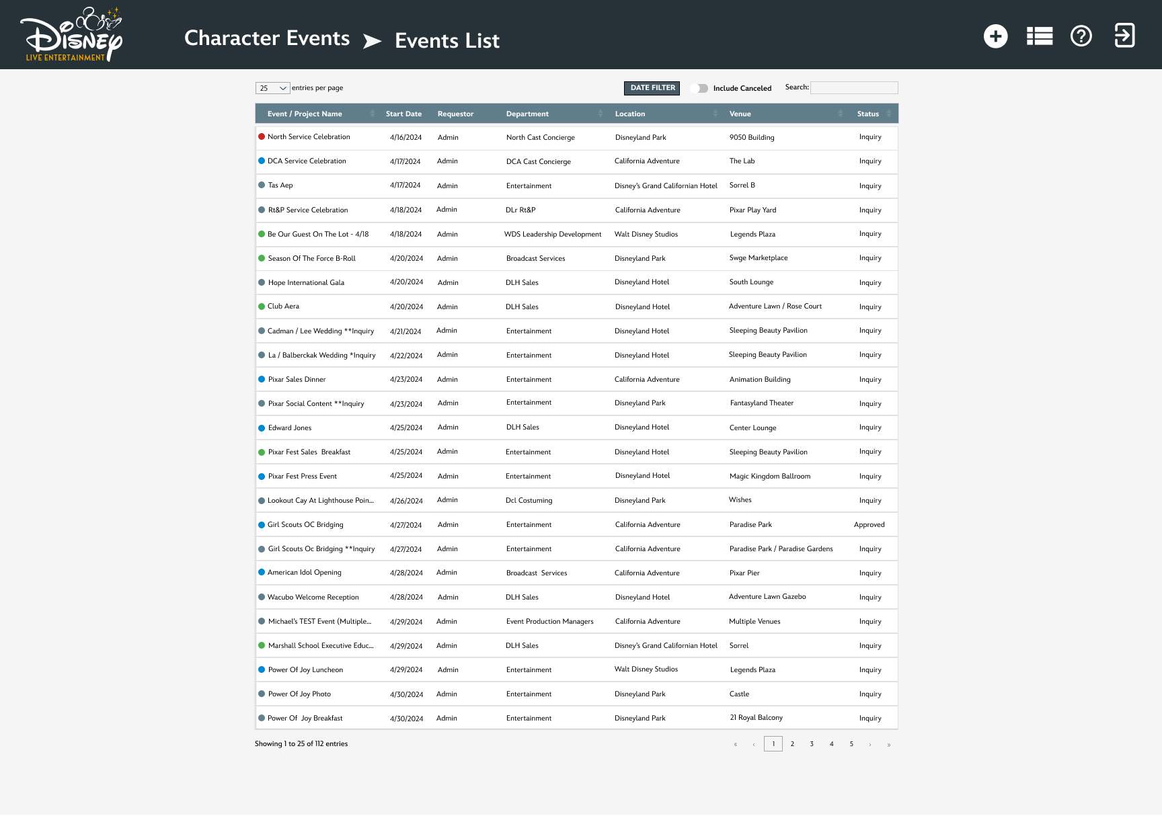Click the gray dot beside Tas Aep
1162x816 pixels.
click(x=262, y=185)
